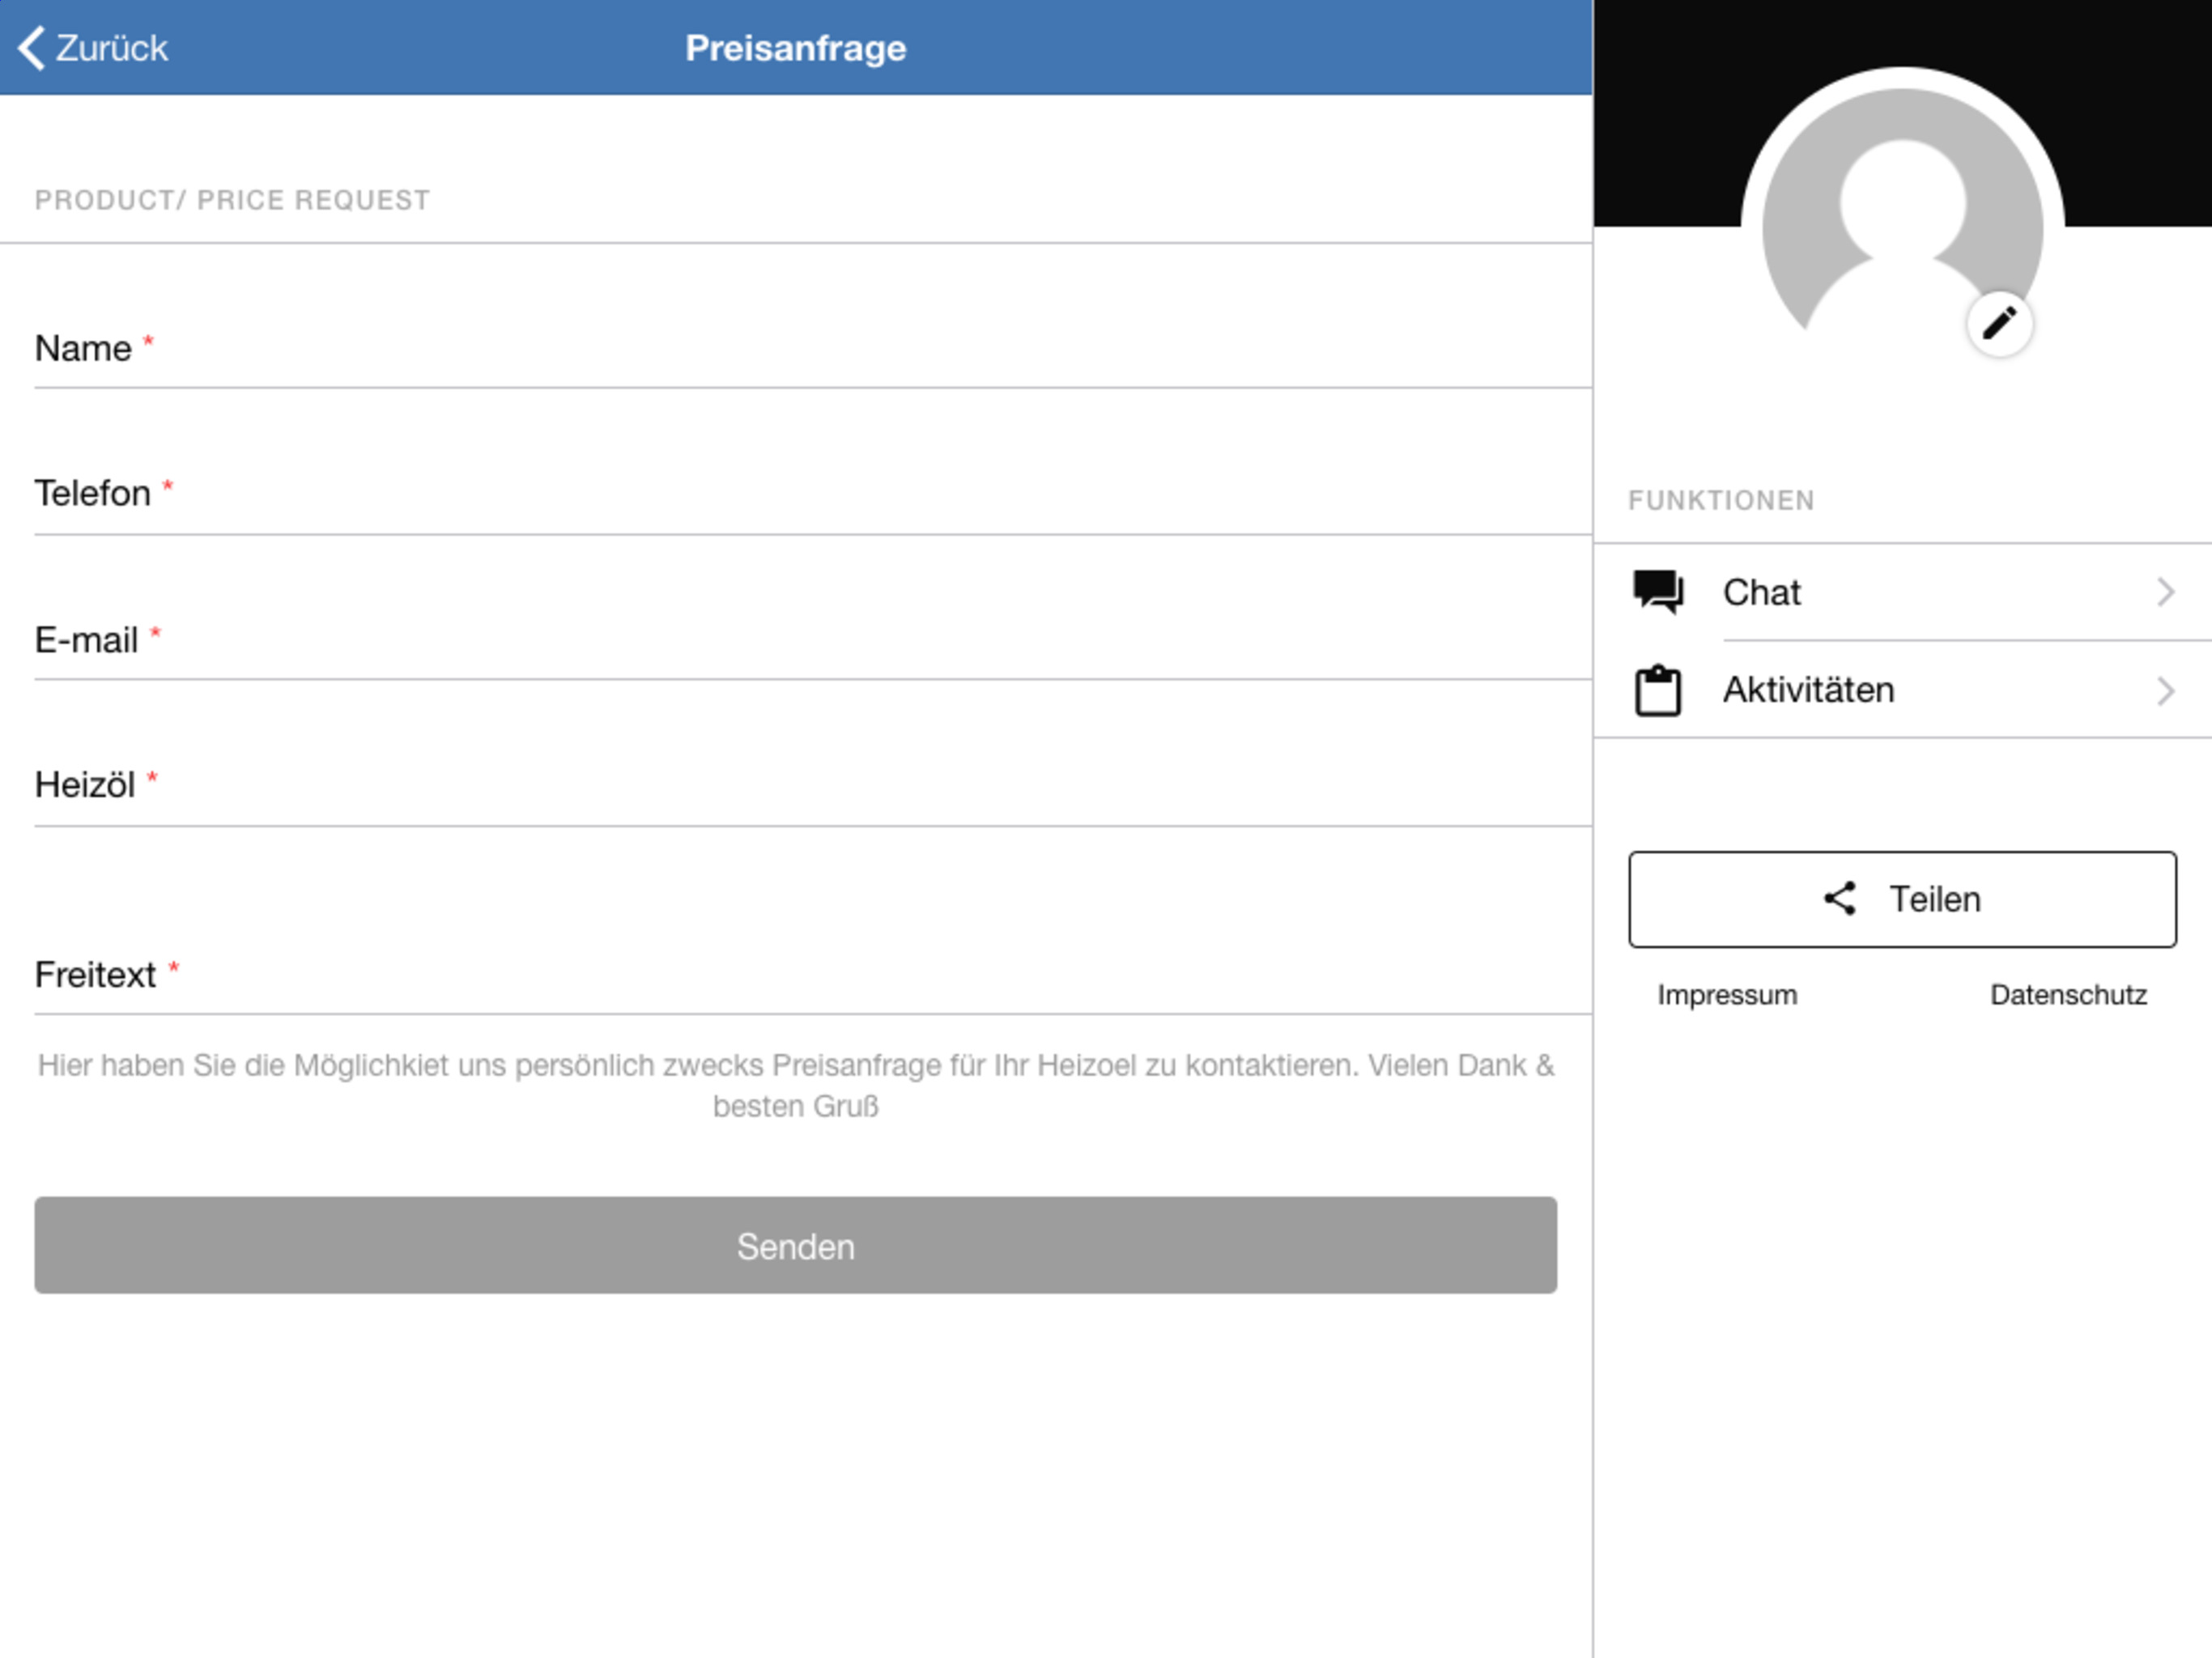Screen dimensions: 2212x1658
Task: Focus the E-mail input field
Action: click(813, 639)
